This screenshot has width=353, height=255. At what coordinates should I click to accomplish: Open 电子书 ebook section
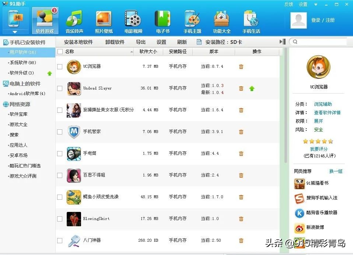163,22
